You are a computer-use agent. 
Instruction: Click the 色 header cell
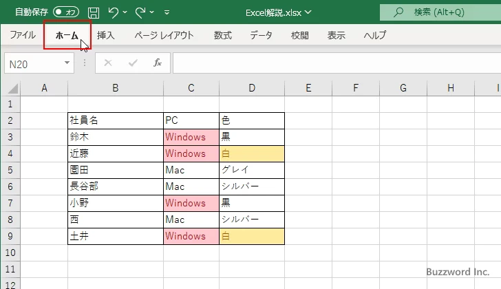pyautogui.click(x=252, y=120)
